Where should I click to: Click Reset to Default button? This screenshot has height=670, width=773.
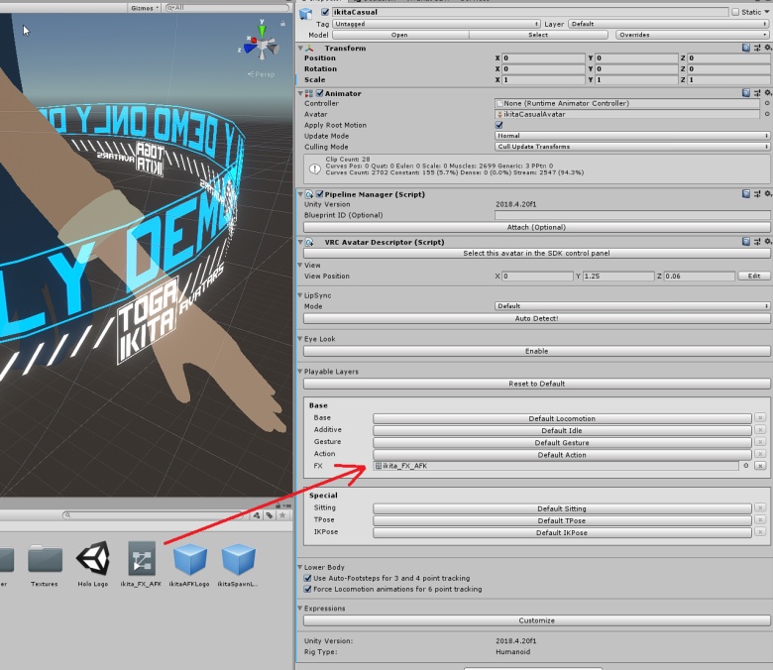[x=536, y=384]
